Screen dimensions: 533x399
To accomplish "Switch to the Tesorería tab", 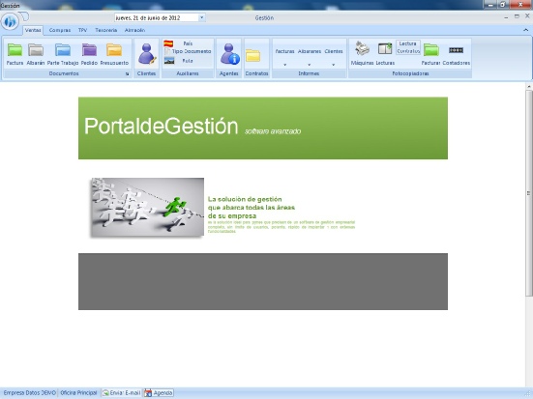I will point(106,30).
